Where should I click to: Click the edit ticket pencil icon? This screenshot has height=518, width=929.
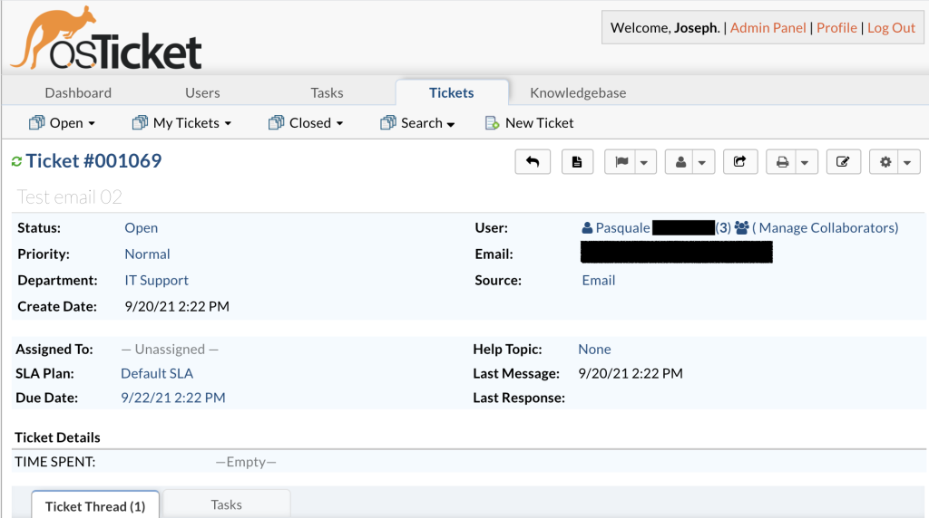[x=843, y=161]
